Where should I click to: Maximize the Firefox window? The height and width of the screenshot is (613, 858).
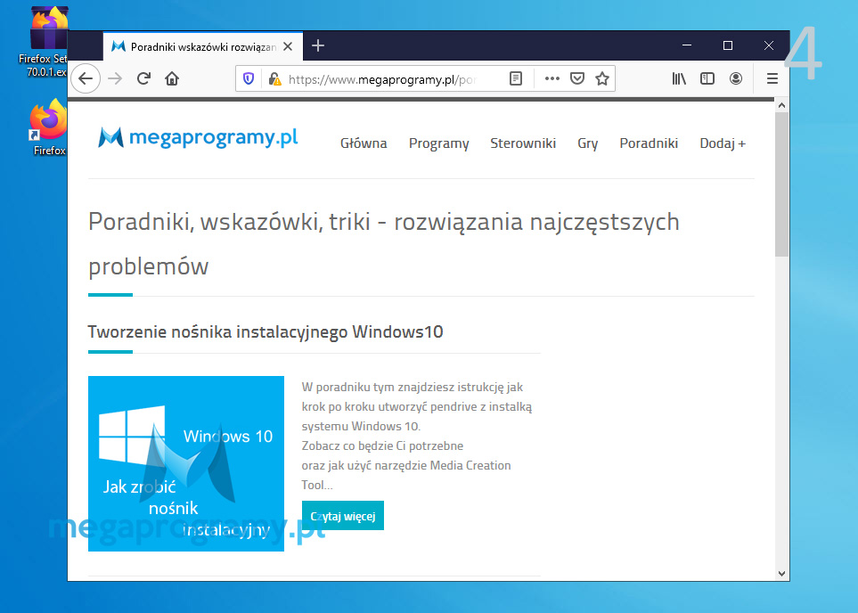[728, 45]
